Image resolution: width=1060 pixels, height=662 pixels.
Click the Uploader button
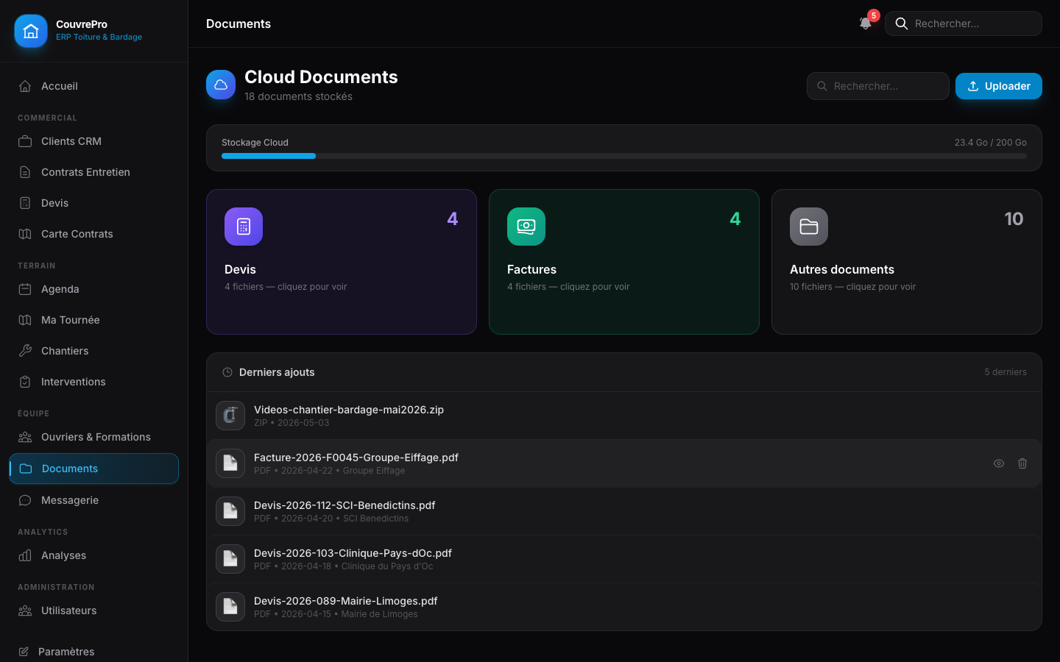point(999,86)
